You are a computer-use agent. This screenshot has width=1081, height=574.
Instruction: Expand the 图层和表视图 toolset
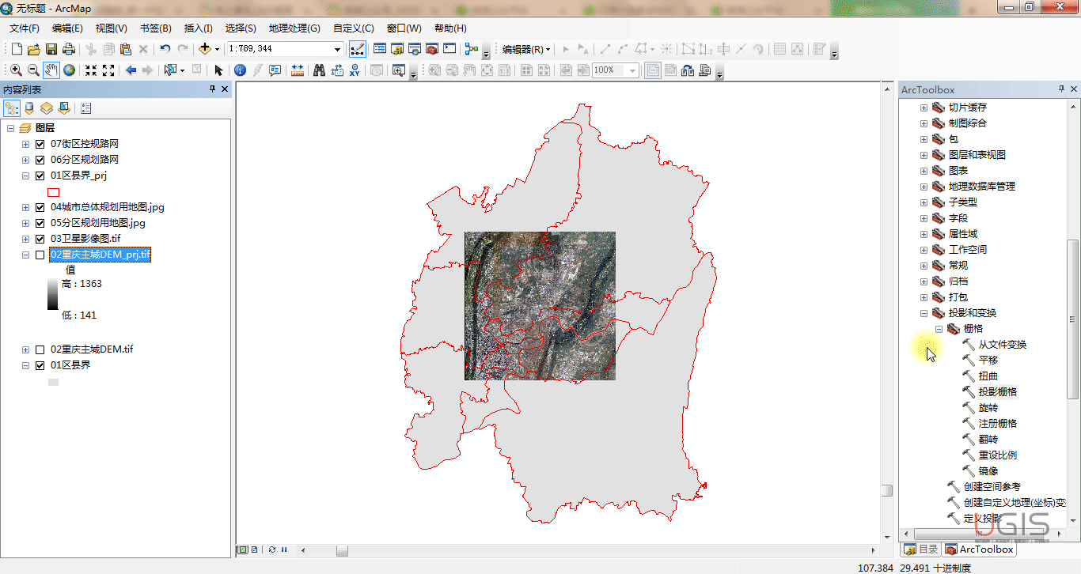(x=924, y=155)
